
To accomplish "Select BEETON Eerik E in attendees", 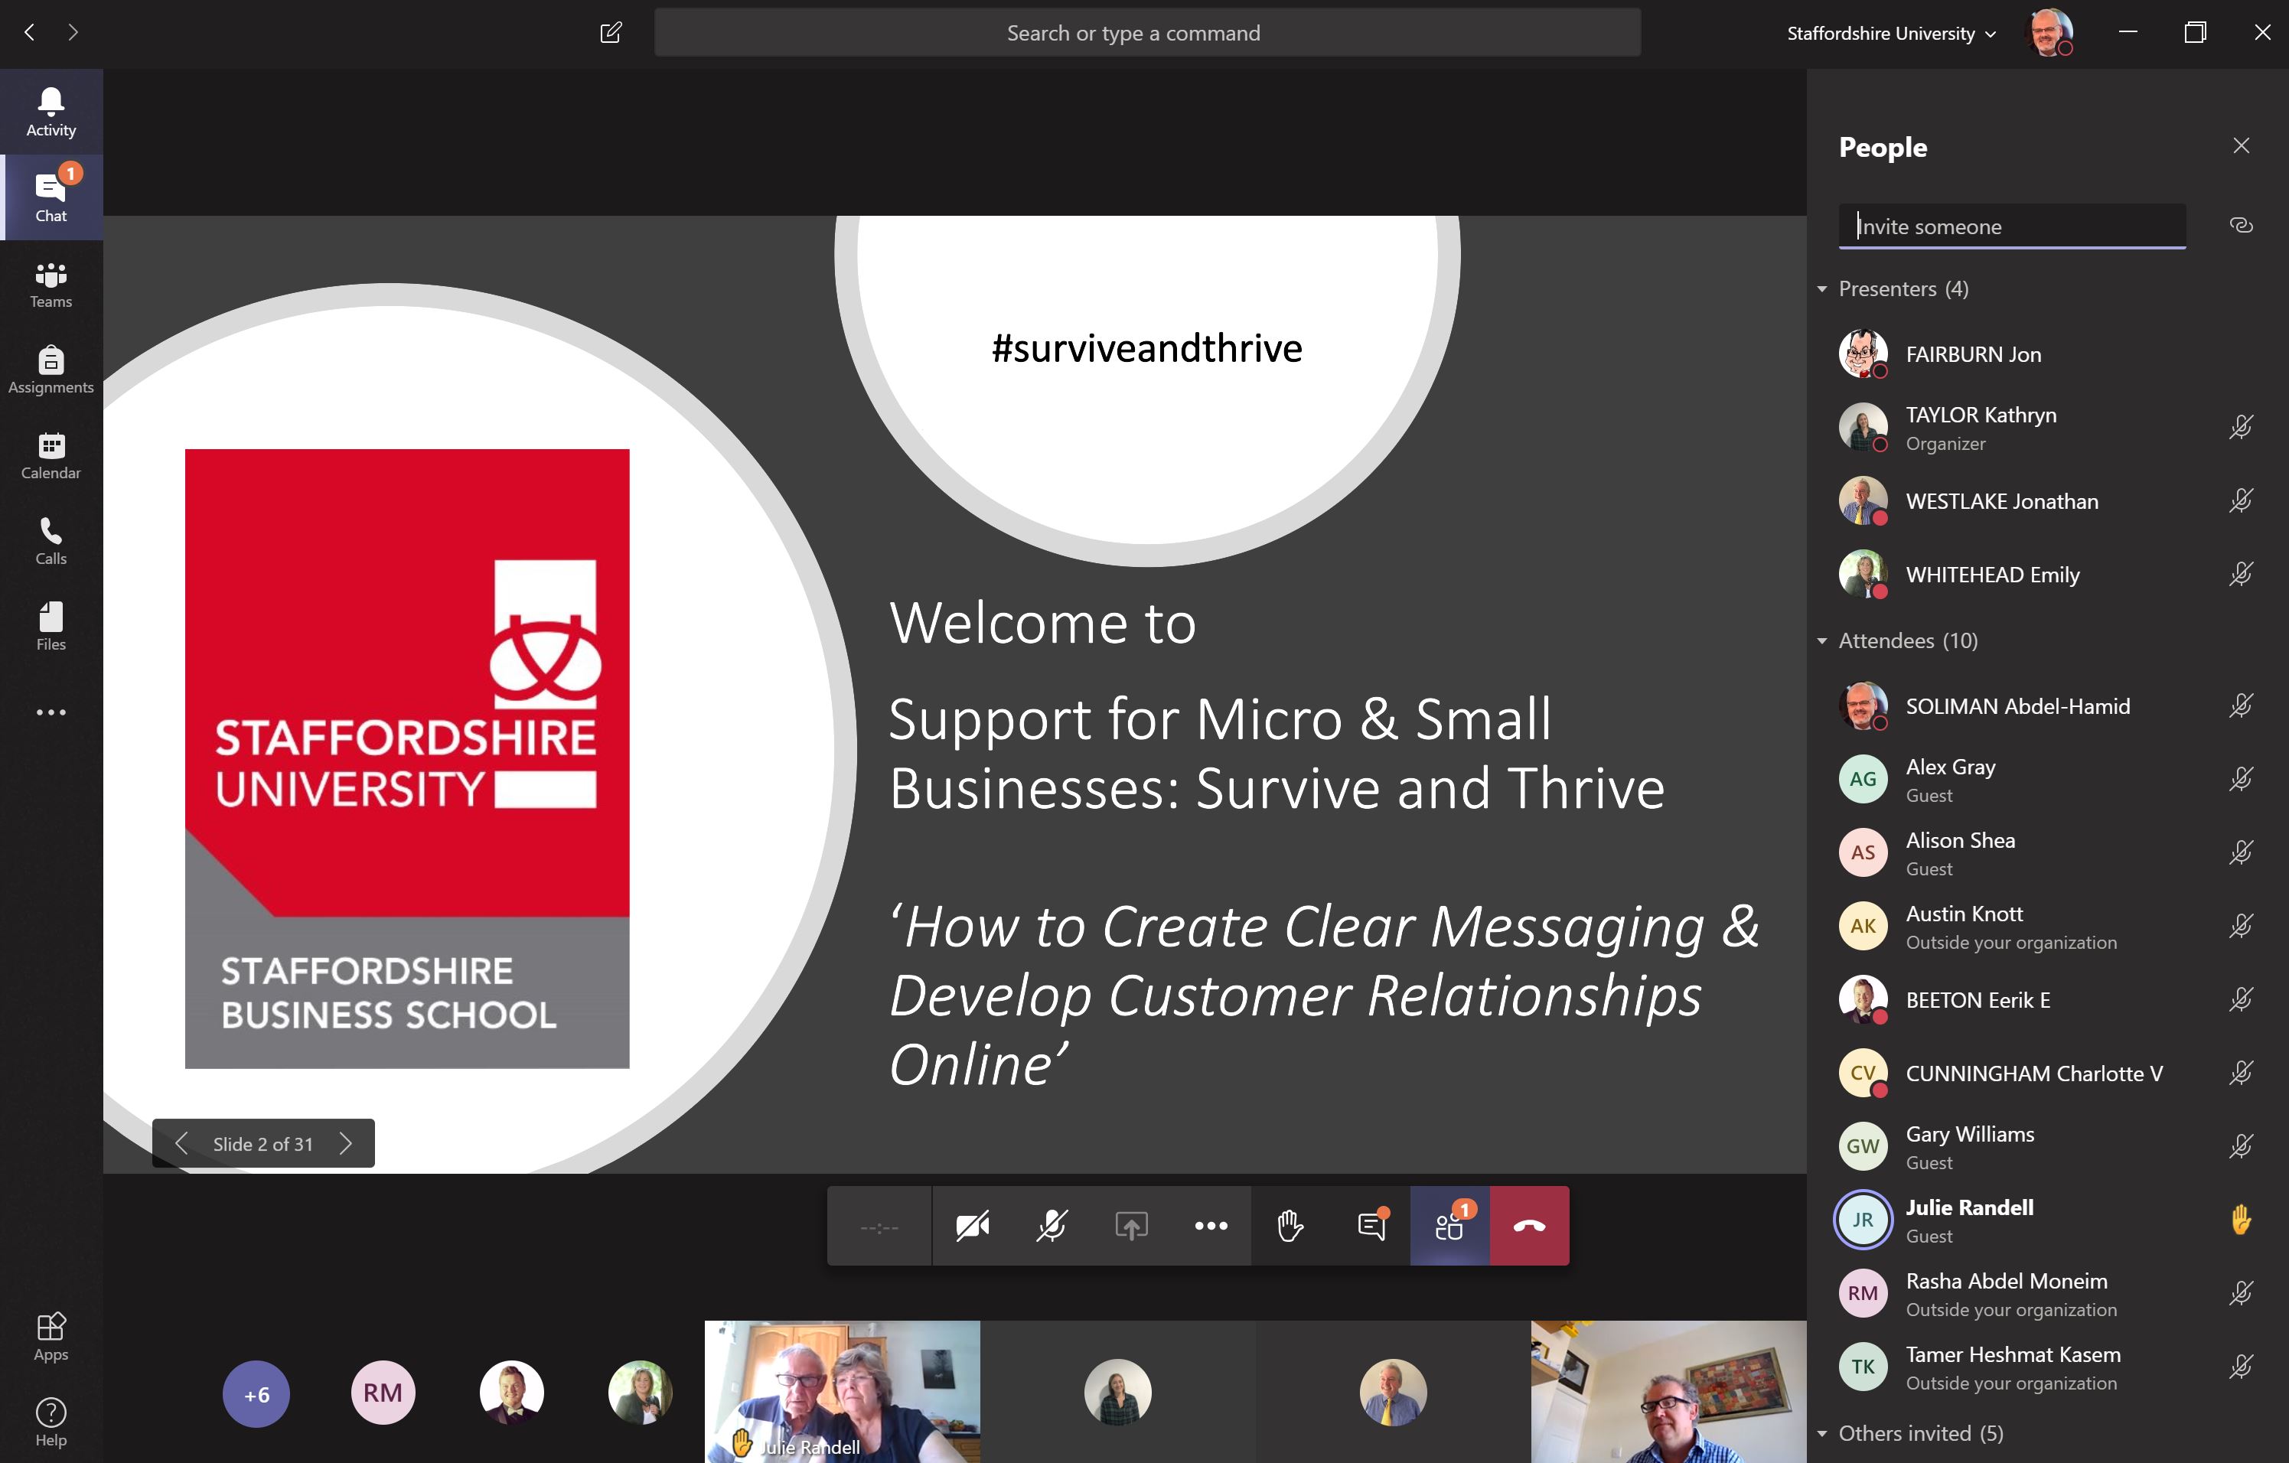I will click(2048, 999).
